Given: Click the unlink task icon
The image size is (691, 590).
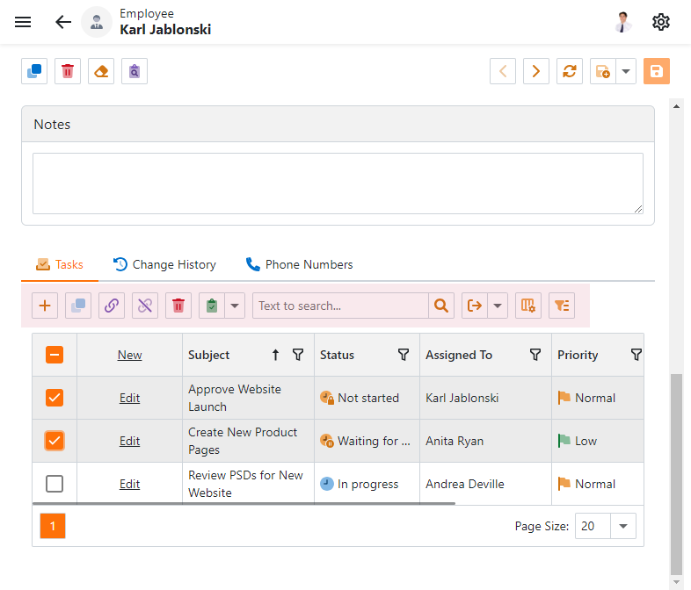Looking at the screenshot, I should 145,306.
